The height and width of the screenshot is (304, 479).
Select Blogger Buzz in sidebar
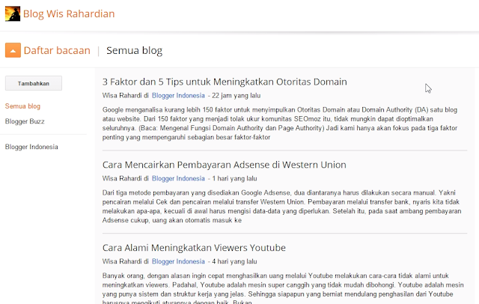[x=25, y=121]
